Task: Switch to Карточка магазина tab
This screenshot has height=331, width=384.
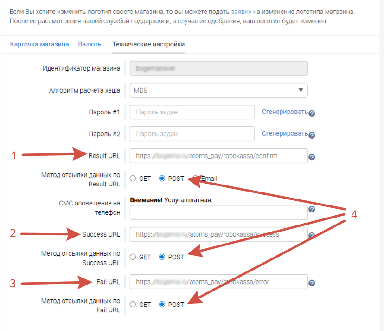Action: click(x=39, y=45)
